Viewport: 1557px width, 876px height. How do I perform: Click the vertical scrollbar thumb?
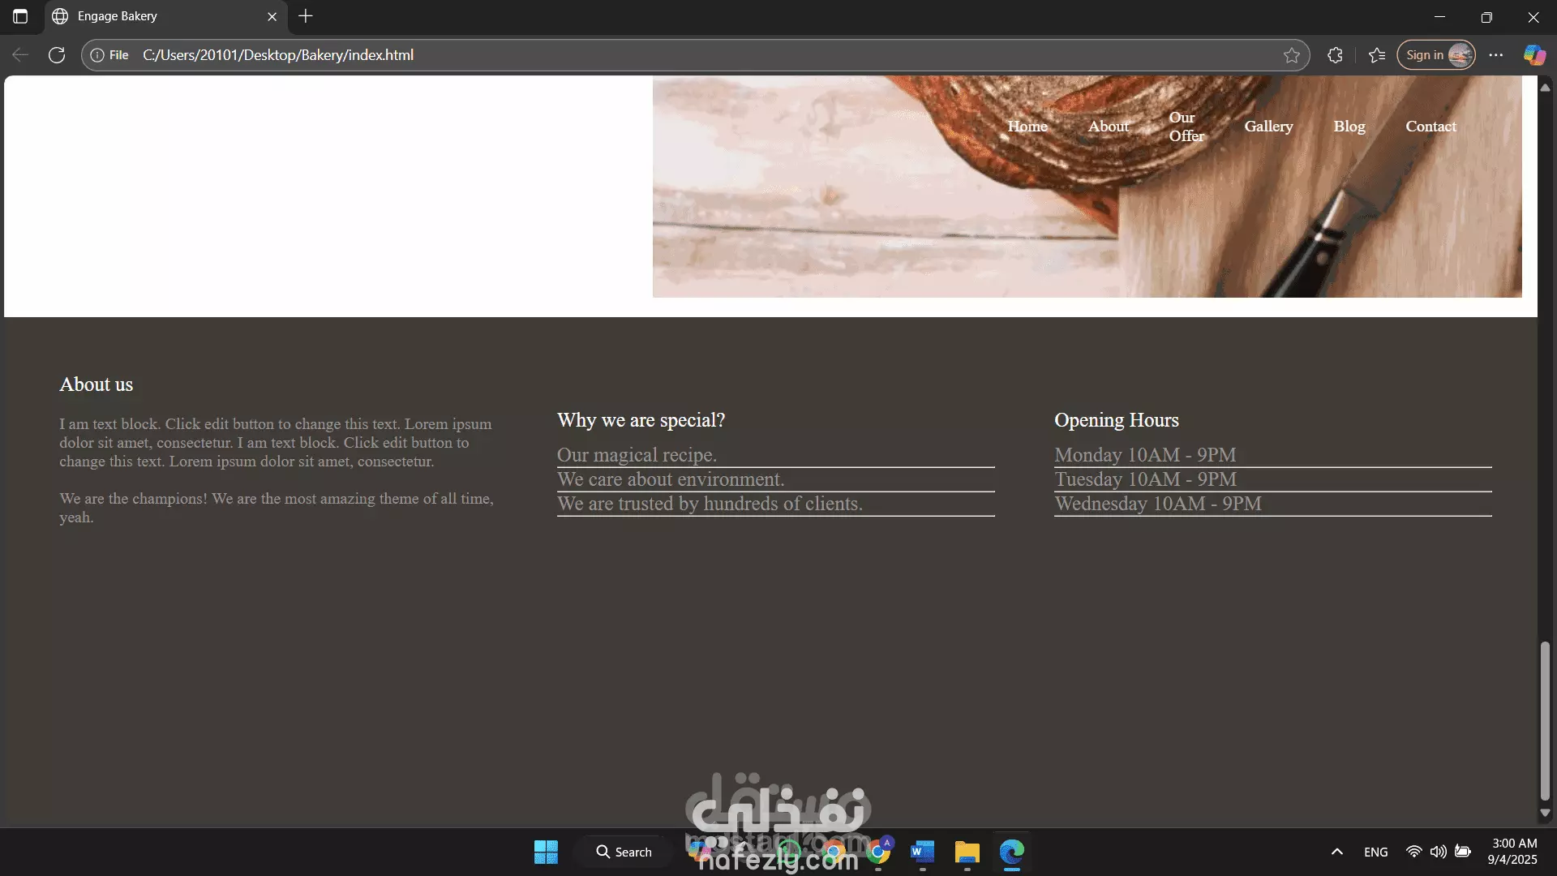pyautogui.click(x=1545, y=720)
